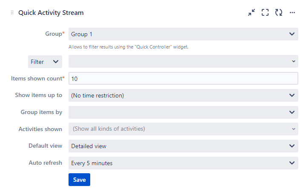Open the Filter type selector

(45, 62)
